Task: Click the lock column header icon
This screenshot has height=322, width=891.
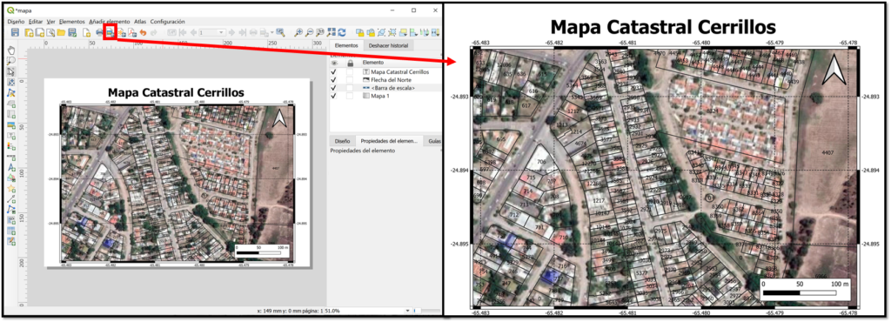Action: pos(350,63)
